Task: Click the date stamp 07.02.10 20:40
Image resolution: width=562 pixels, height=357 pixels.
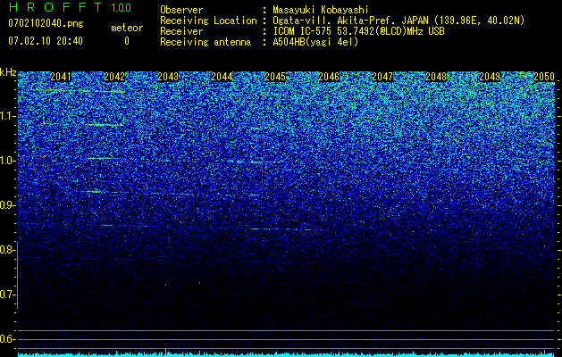Action: [x=46, y=41]
